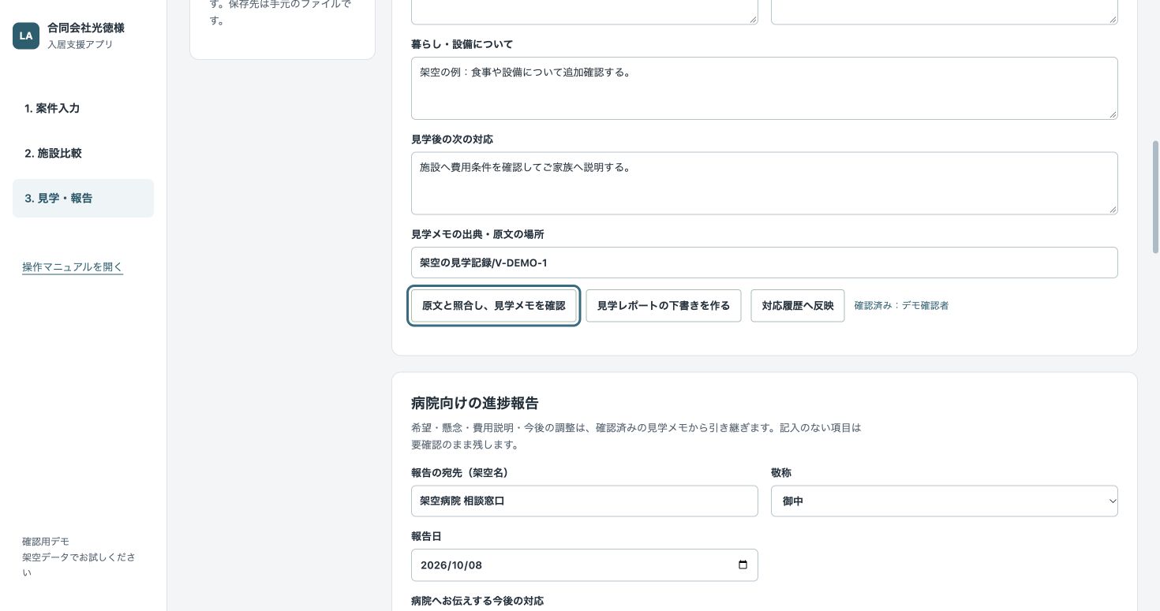Select 3. 見学・報告 step
Screen dimensions: 1160x611
pos(83,199)
